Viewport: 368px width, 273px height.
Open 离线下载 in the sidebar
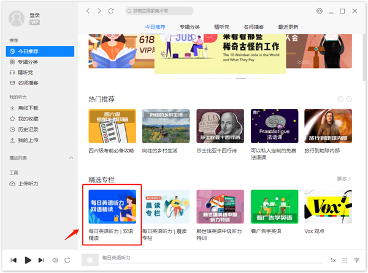(27, 108)
